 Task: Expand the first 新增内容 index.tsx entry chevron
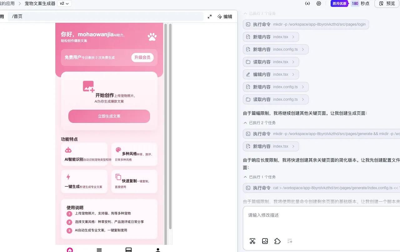click(x=293, y=37)
